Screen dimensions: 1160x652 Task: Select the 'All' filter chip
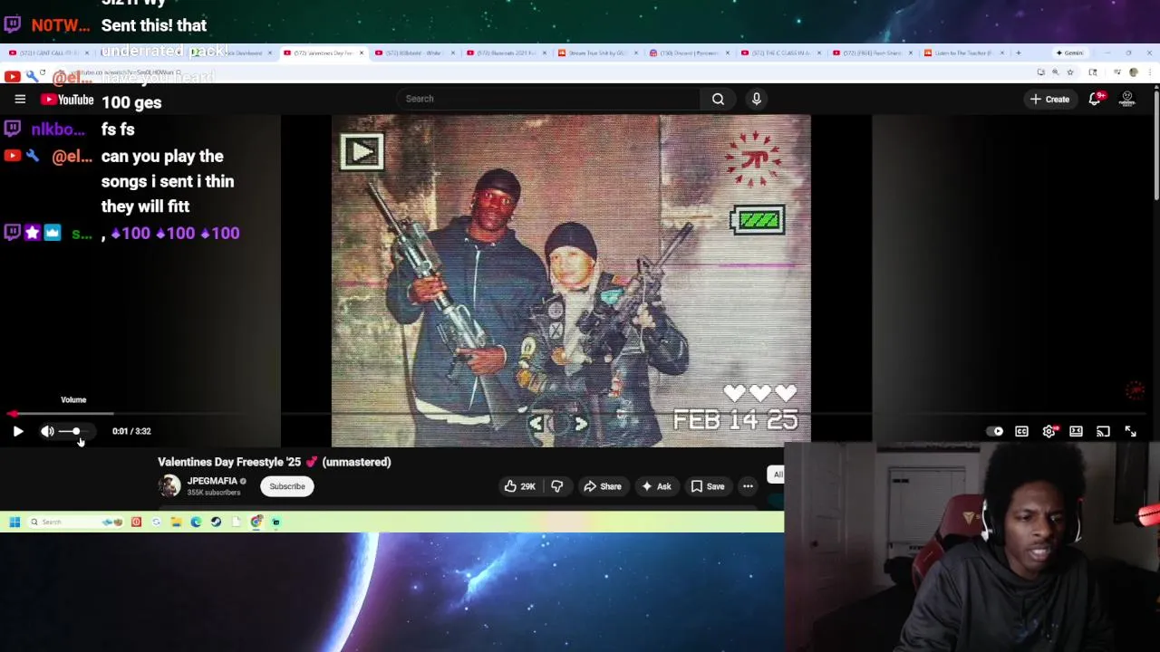[x=777, y=475]
